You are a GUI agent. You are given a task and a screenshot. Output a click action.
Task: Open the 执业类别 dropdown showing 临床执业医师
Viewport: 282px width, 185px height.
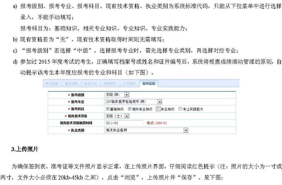click(185, 130)
